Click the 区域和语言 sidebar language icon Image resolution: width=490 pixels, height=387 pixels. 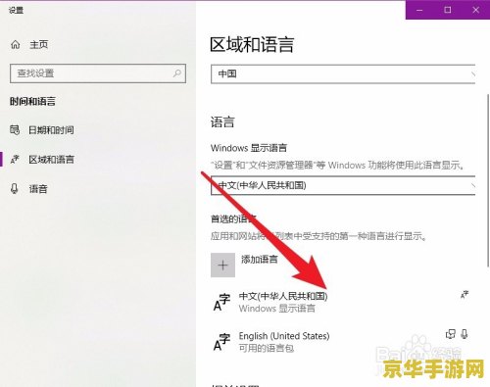click(x=15, y=160)
